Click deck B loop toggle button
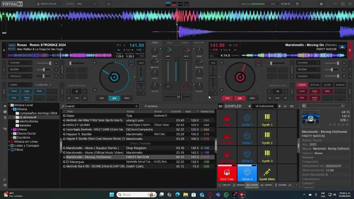 [277, 98]
